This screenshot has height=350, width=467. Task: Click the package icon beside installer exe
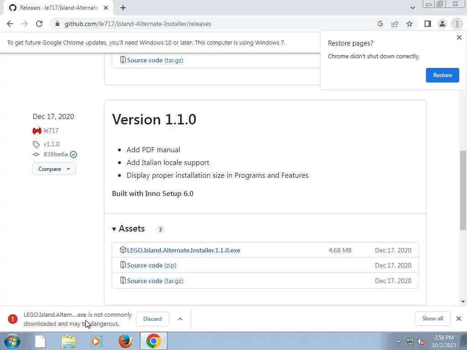click(123, 250)
